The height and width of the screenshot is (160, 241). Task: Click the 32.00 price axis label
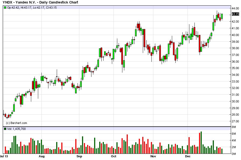pyautogui.click(x=235, y=88)
